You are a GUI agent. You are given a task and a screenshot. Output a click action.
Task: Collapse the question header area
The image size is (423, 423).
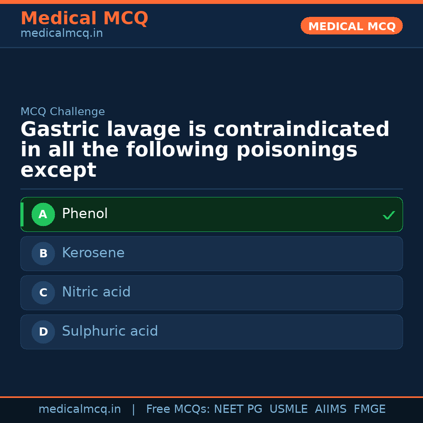[205, 149]
